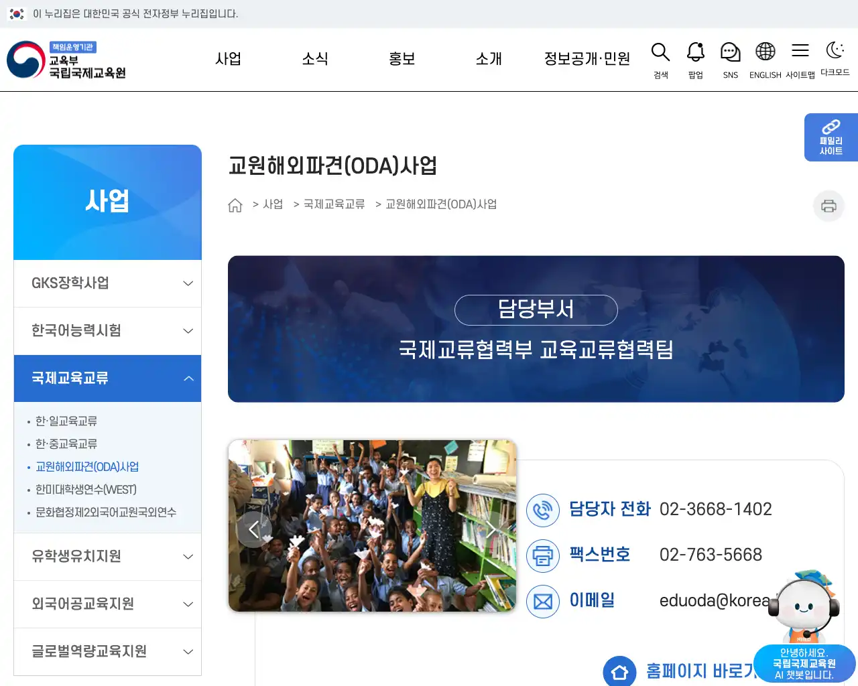Show previous slide in photo carousel
Image resolution: width=858 pixels, height=686 pixels.
(254, 529)
